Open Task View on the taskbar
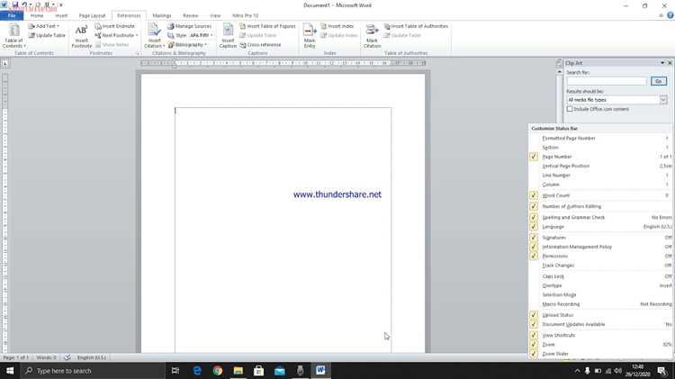 click(x=175, y=370)
